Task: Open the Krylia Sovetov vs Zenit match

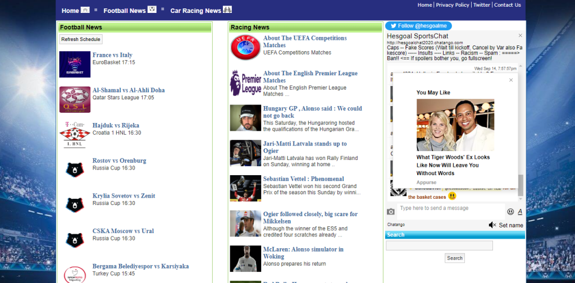Action: (124, 196)
